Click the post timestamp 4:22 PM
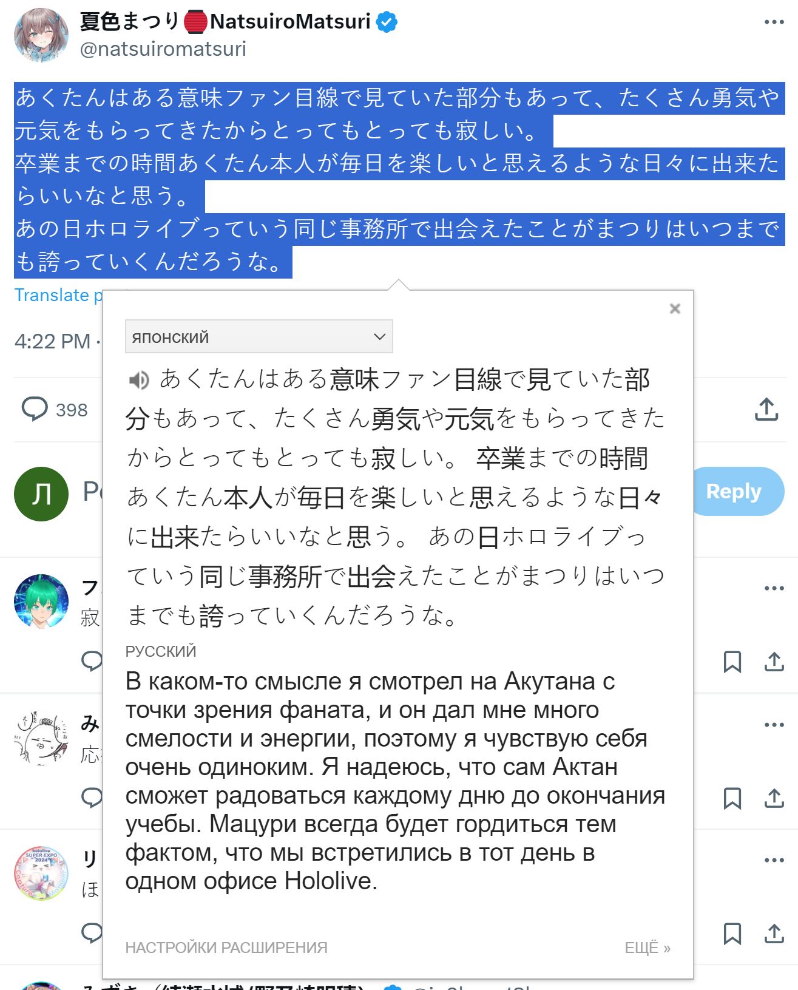This screenshot has width=798, height=990. [52, 341]
